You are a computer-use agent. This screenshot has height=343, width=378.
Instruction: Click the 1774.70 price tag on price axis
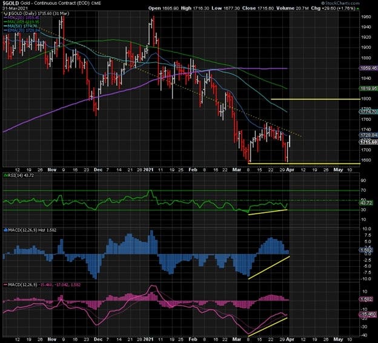point(368,112)
